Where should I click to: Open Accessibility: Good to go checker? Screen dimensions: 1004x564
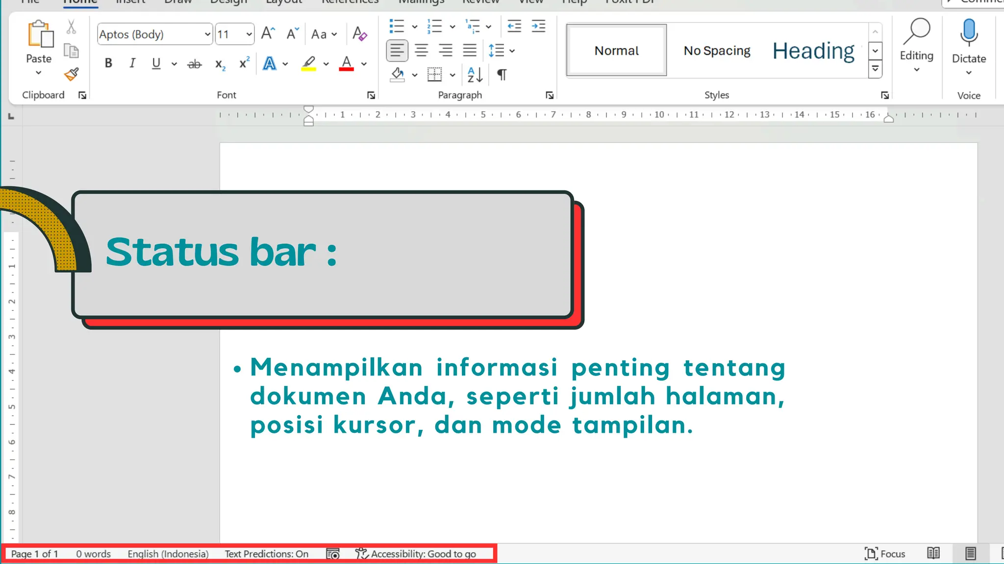(x=416, y=554)
